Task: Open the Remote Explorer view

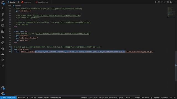Action: [x=3, y=26]
